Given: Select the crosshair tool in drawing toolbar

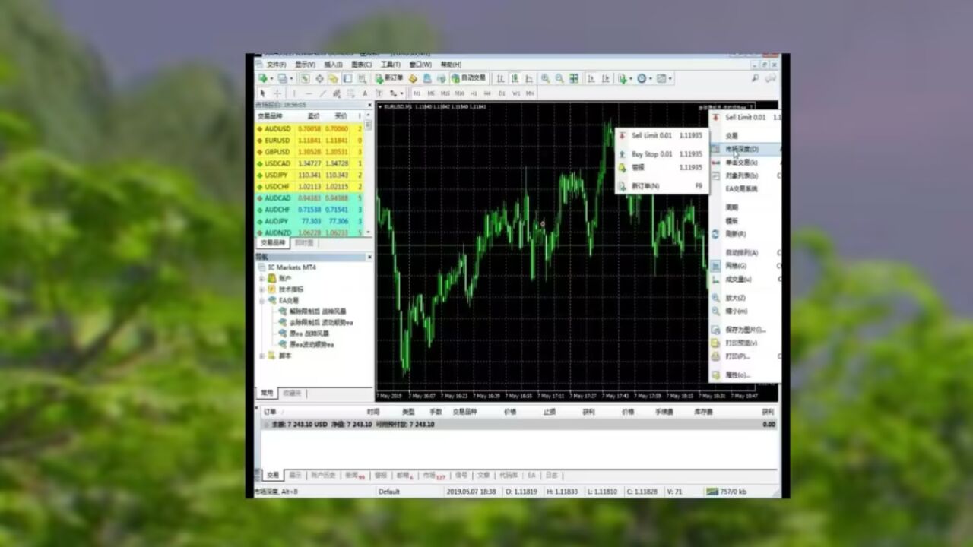Looking at the screenshot, I should tap(277, 93).
